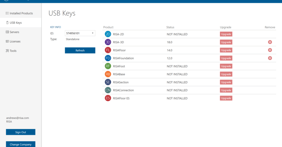Click the RISASection SE icon

[108, 82]
